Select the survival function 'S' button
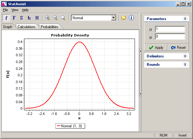 (x=21, y=18)
